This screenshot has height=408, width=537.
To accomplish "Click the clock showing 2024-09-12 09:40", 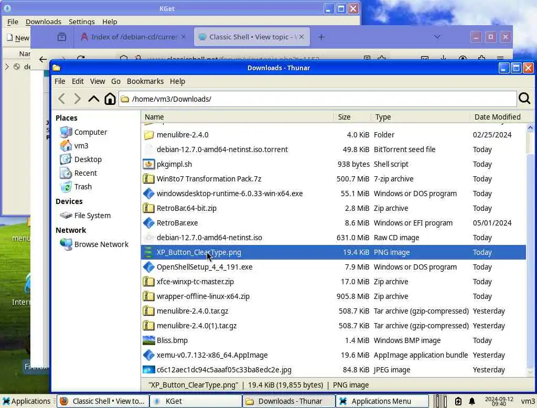I will click(499, 401).
